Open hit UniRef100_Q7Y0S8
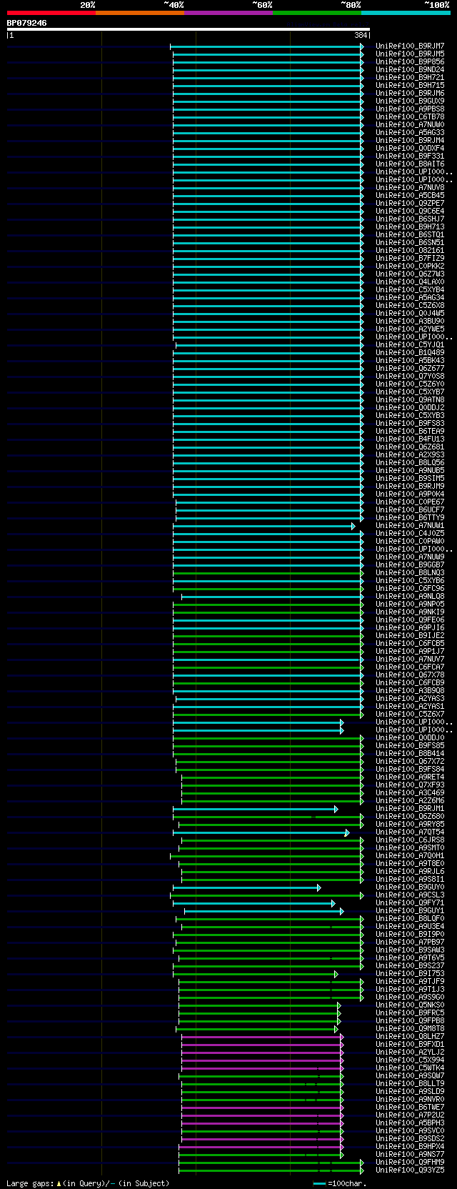 tap(410, 377)
